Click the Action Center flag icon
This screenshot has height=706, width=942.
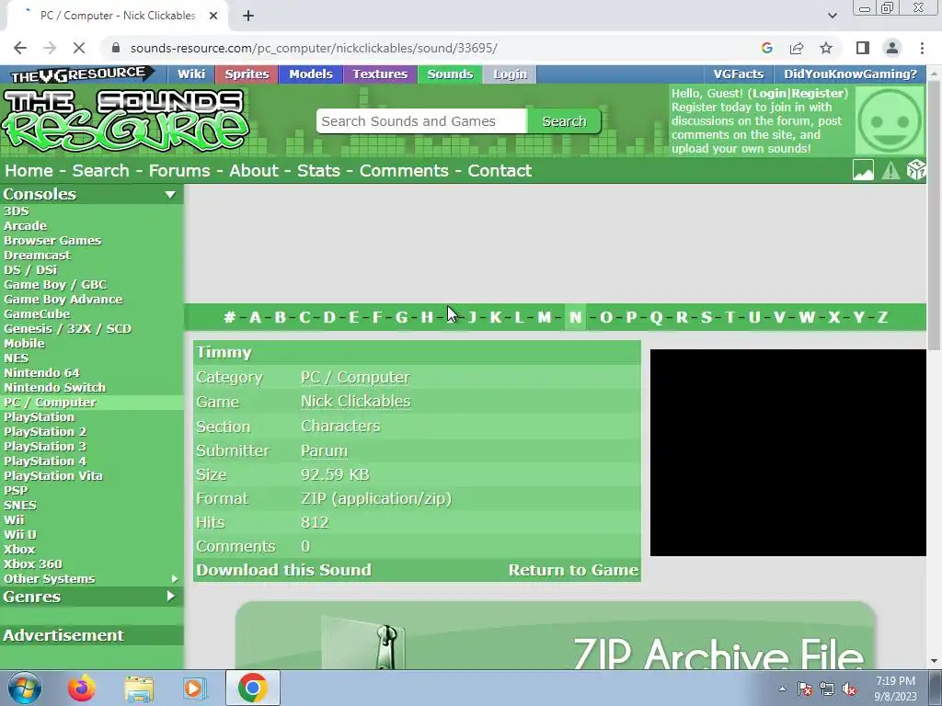(x=805, y=689)
